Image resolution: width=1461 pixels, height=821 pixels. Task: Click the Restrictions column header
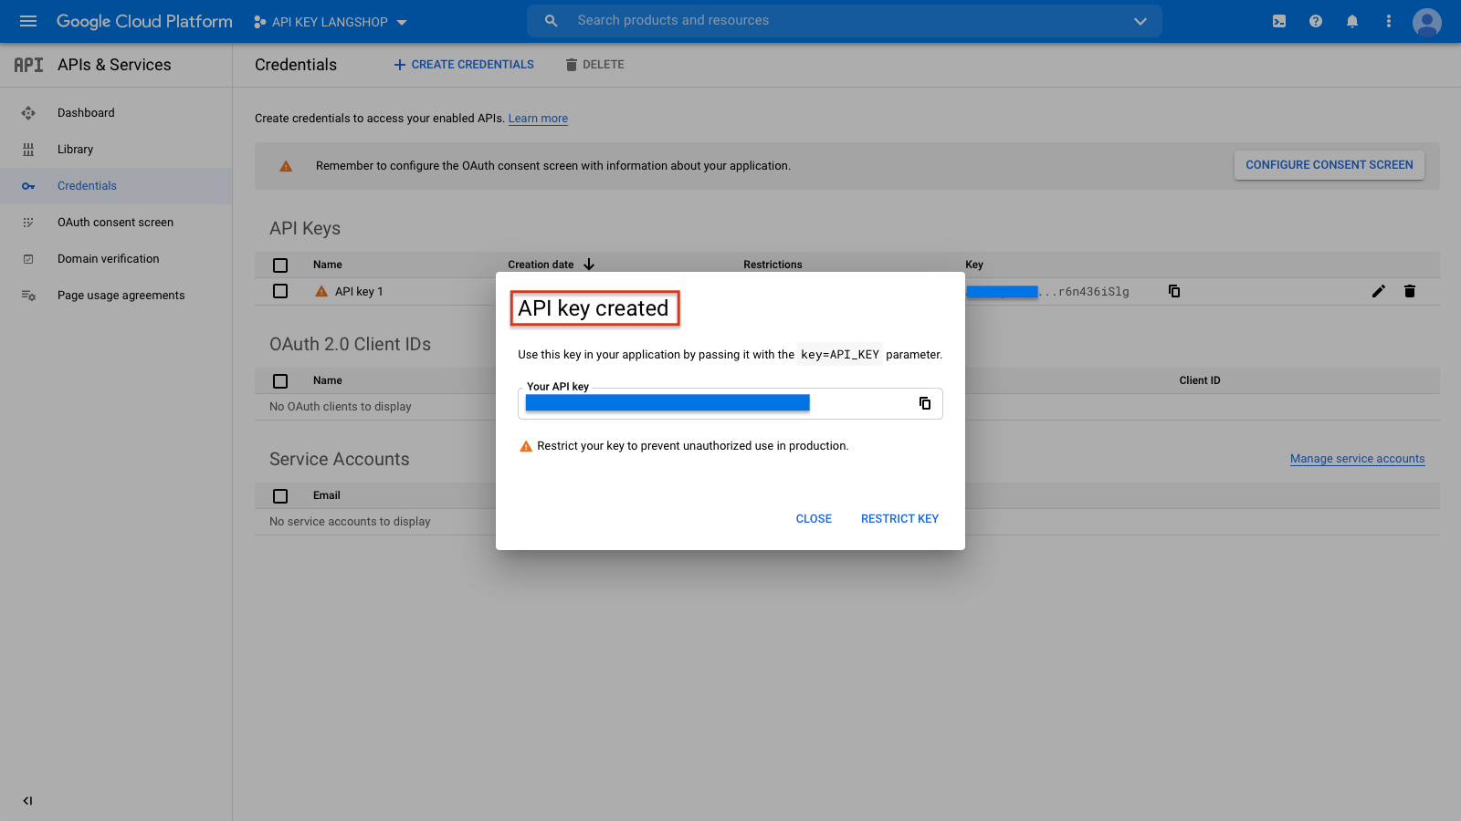pyautogui.click(x=773, y=265)
